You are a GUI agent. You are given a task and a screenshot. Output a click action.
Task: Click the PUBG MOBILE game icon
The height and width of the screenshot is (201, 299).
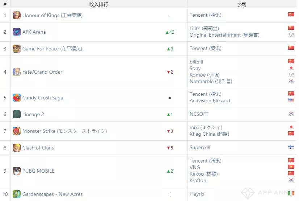pos(17,171)
